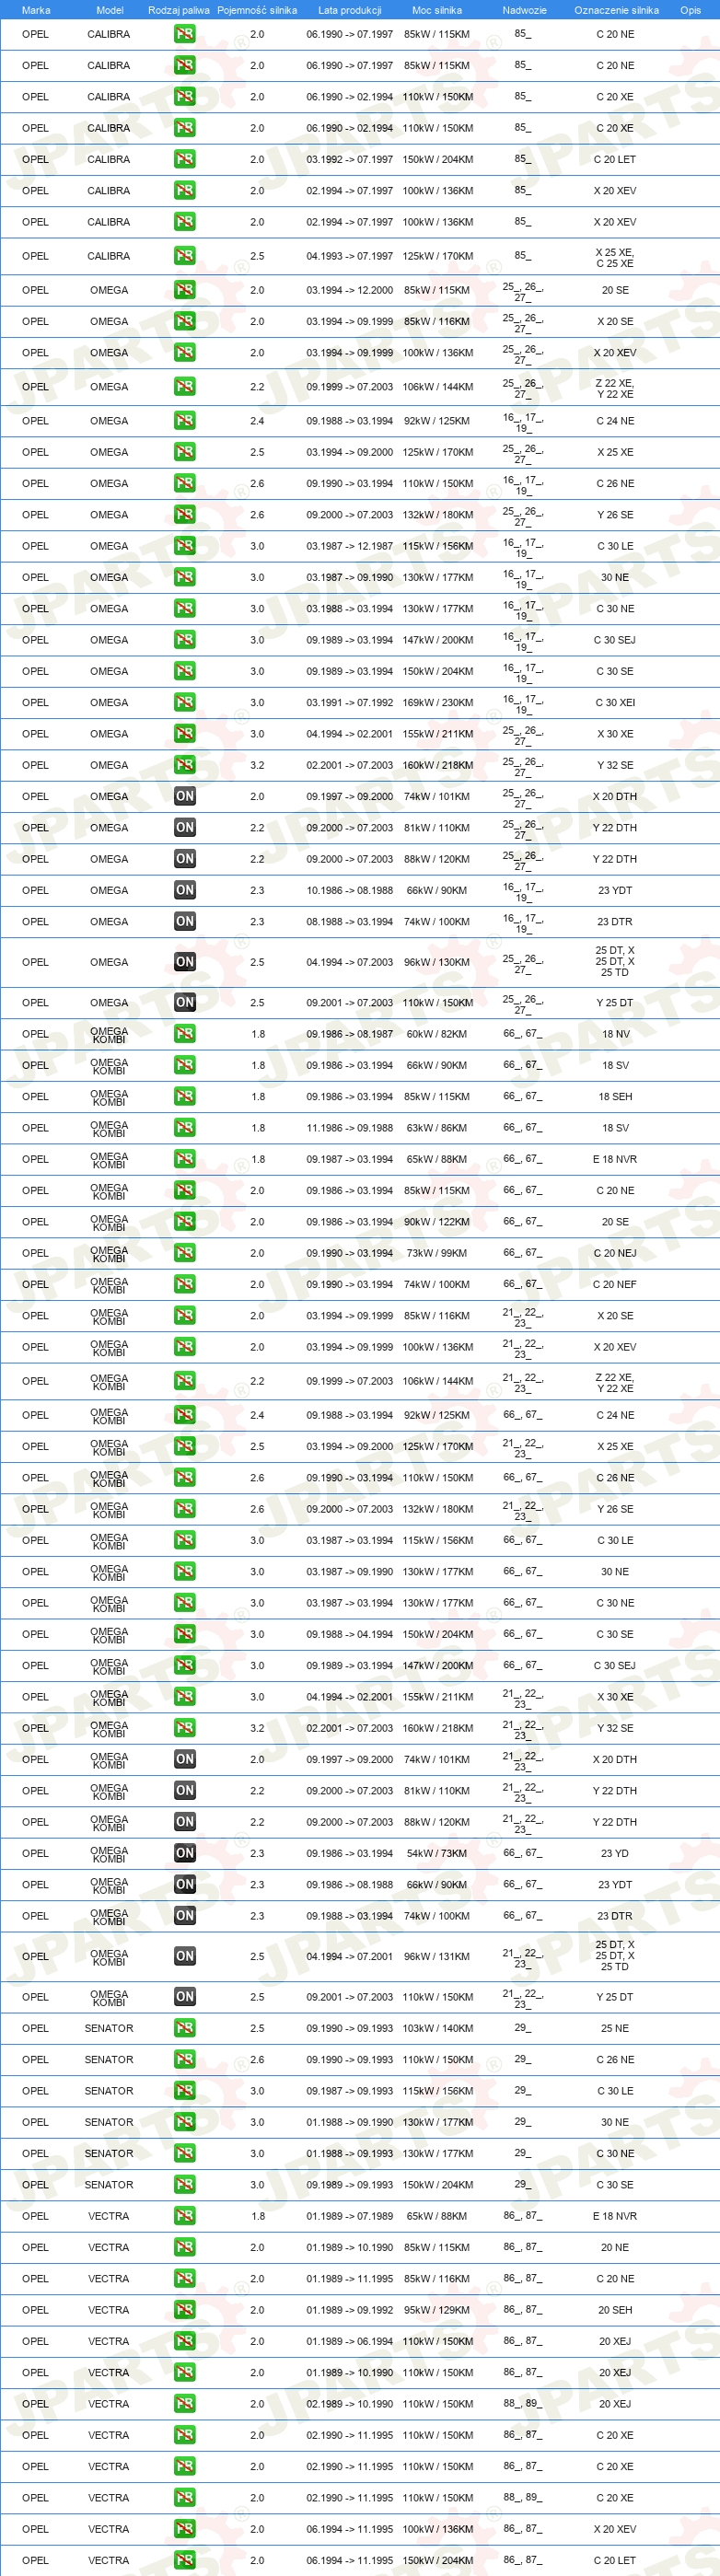Click petrol icon in Vectra C 20 LET row
This screenshot has height=2576, width=720.
tap(185, 2560)
